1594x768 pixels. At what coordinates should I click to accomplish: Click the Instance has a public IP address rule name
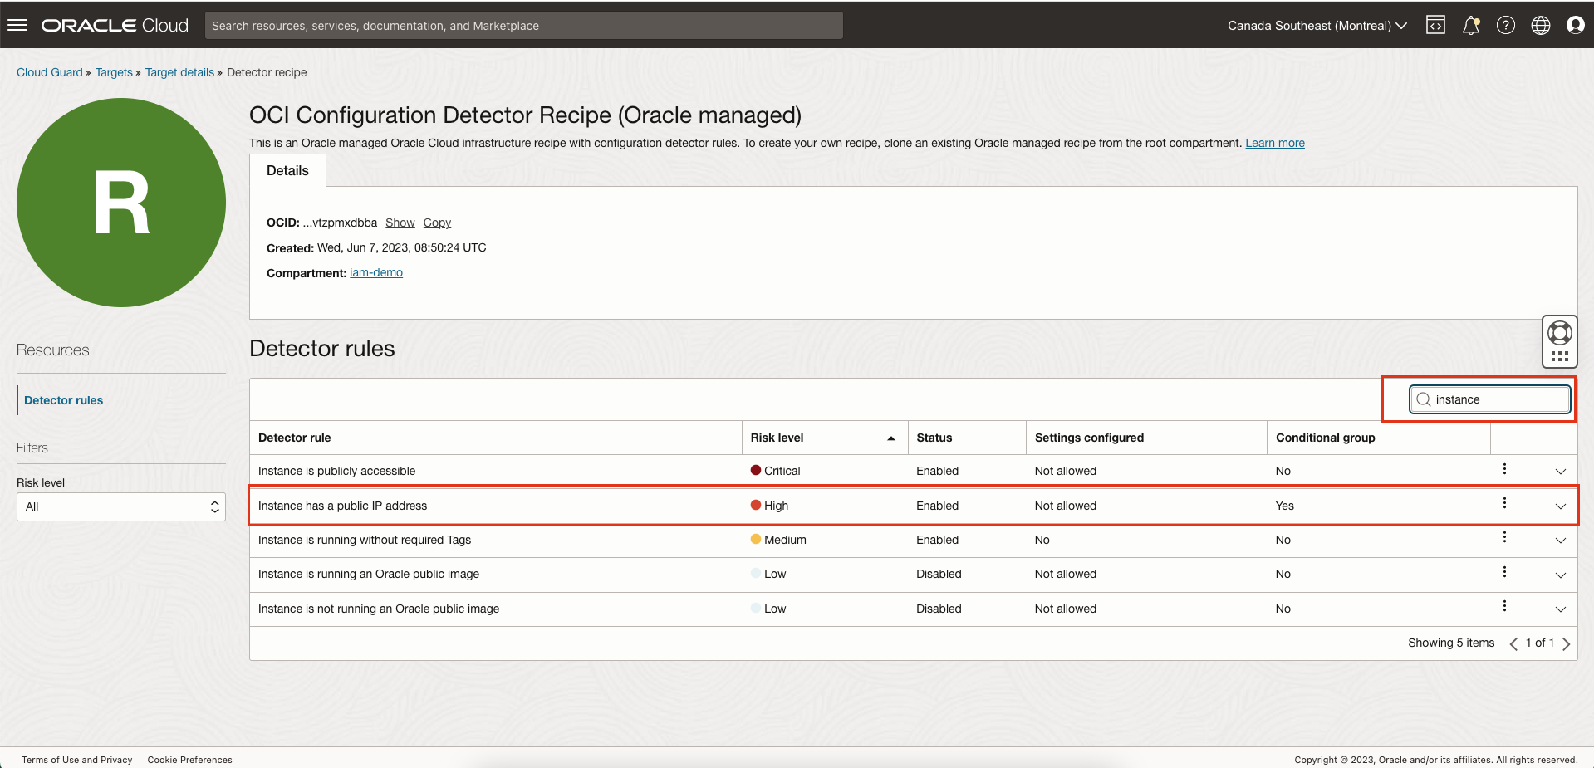(342, 506)
